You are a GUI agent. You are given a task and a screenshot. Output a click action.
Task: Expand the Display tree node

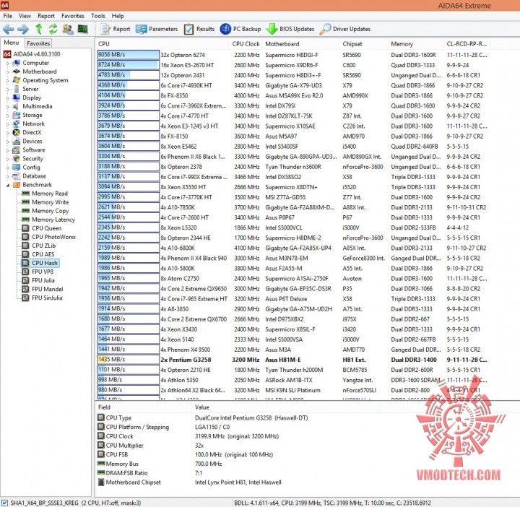coord(8,98)
